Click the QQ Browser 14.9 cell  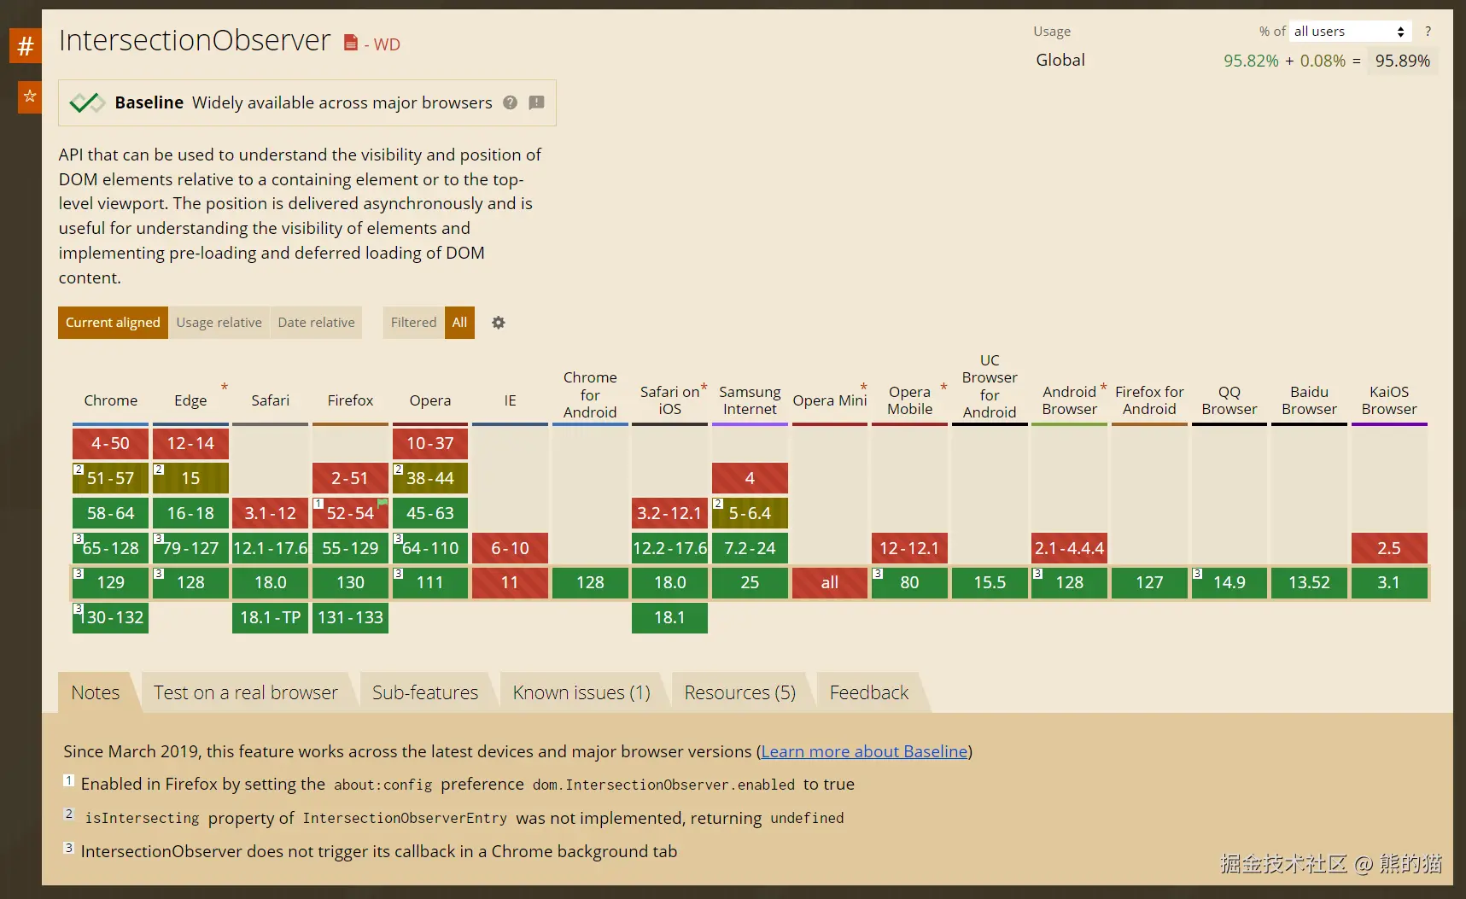[x=1229, y=582]
